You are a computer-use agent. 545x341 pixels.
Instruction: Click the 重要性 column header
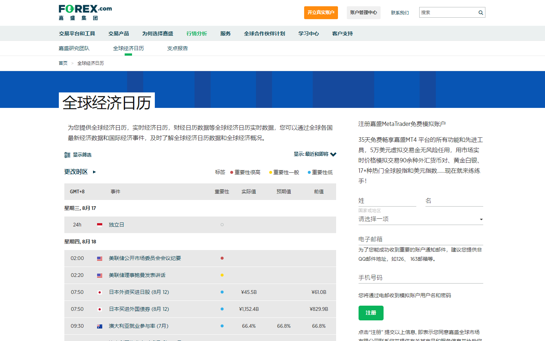click(x=222, y=192)
